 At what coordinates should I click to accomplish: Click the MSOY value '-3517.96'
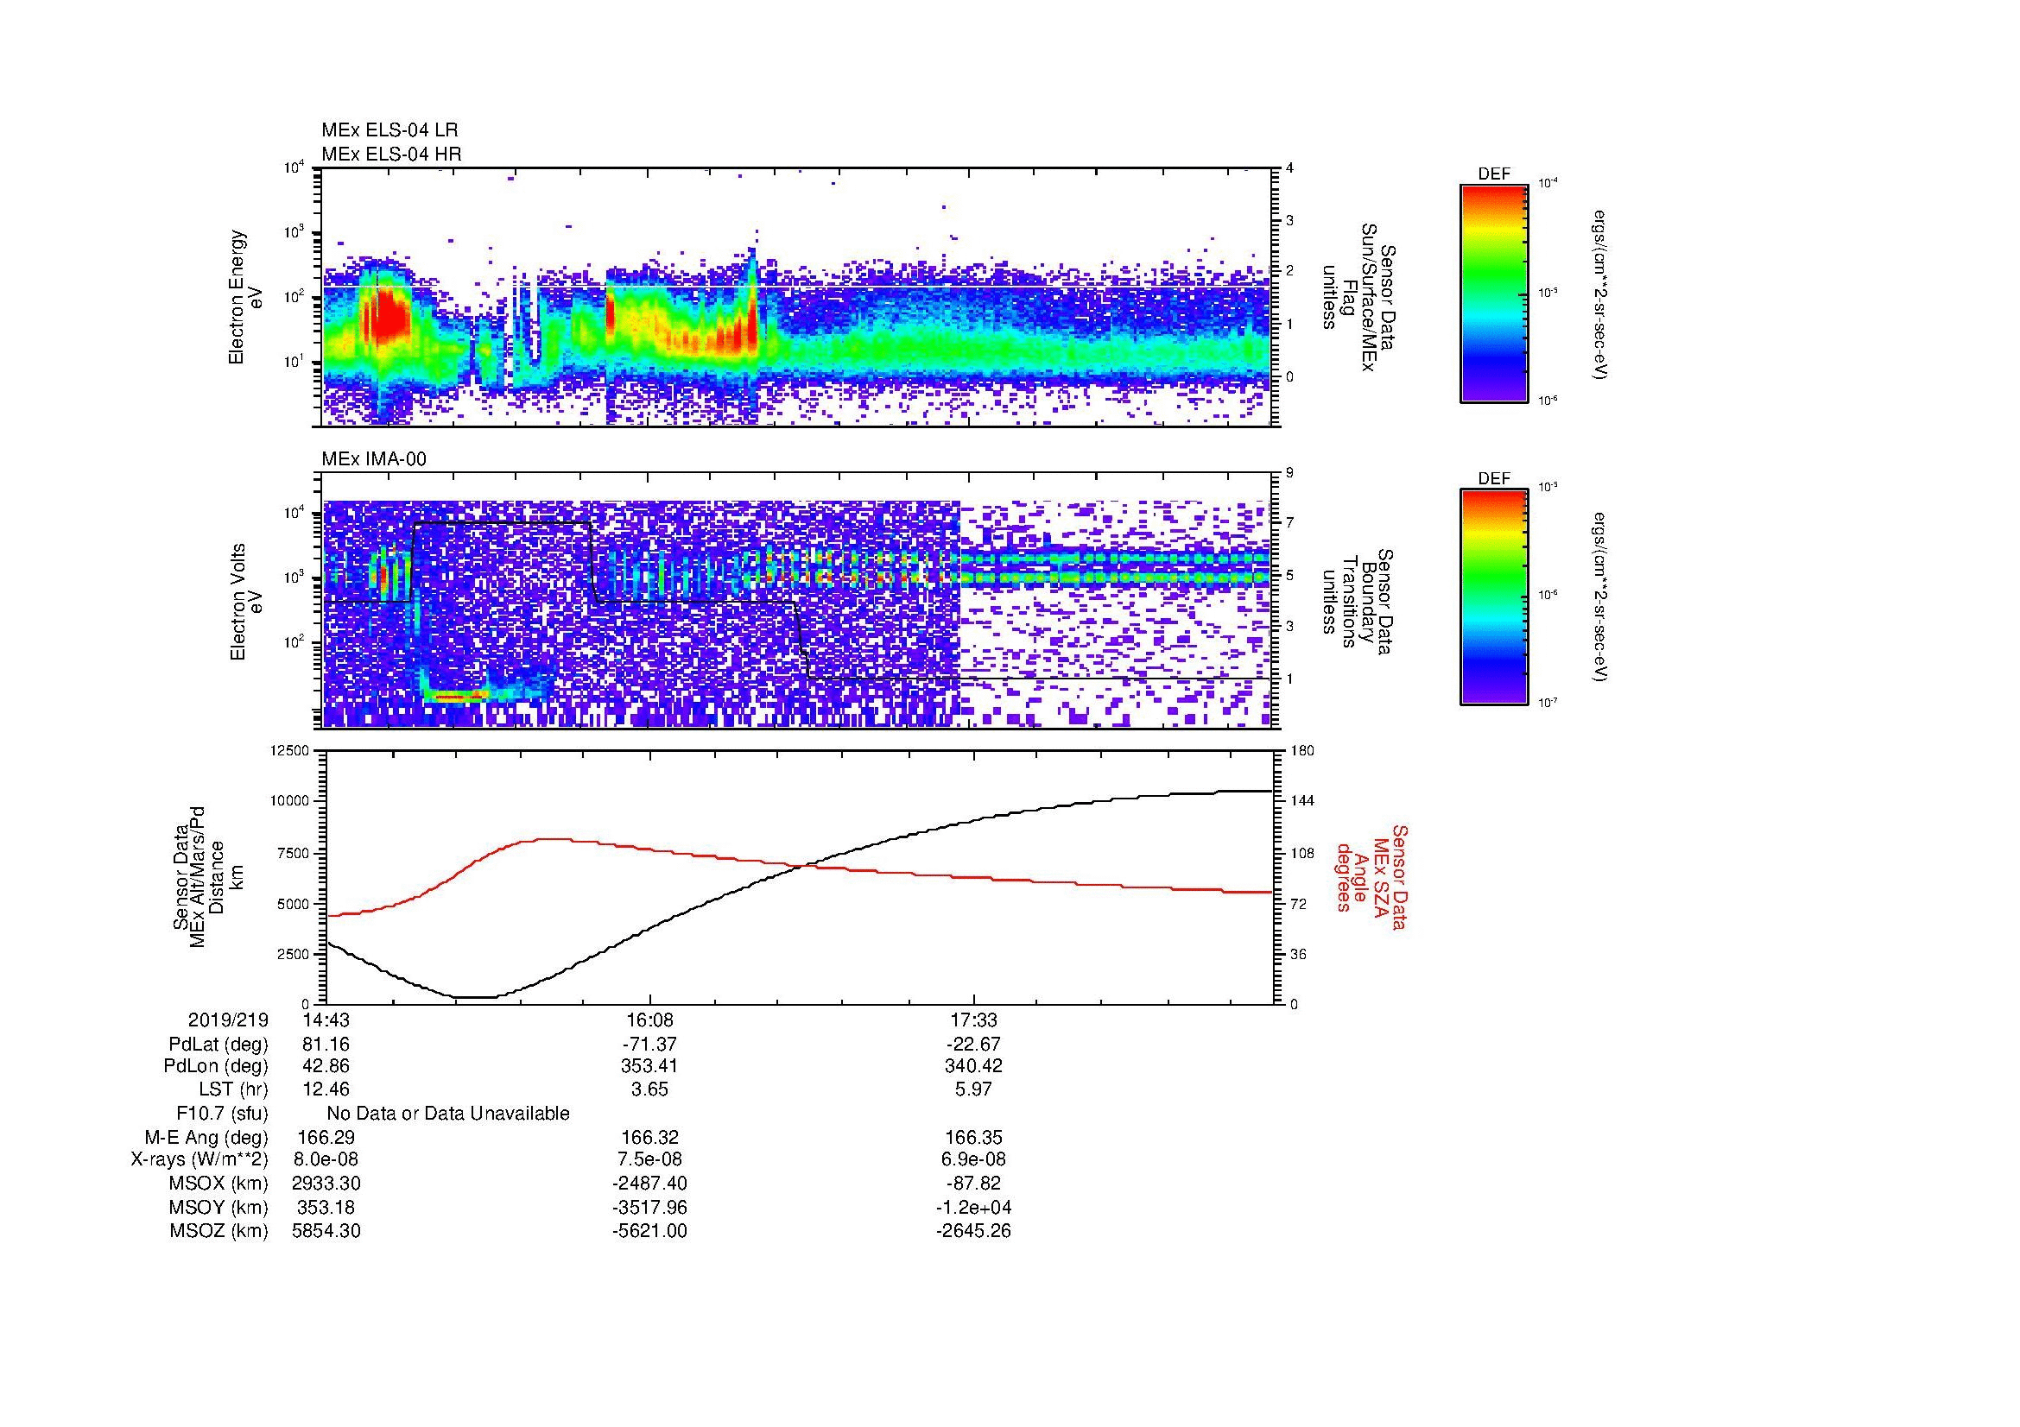649,1207
